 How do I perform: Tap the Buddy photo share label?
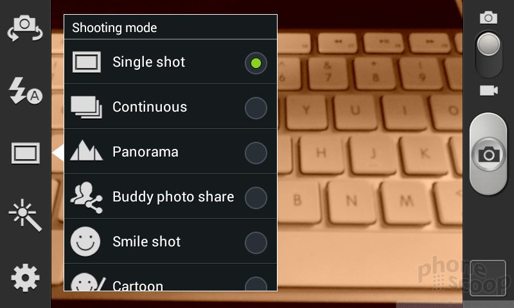(x=173, y=197)
